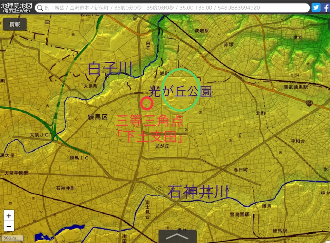Open the 地理院地図 logo link
Screen dimensions: 330x243
coord(16,8)
